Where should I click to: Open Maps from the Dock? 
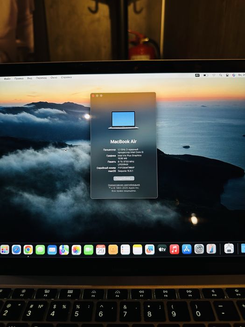[64, 249]
